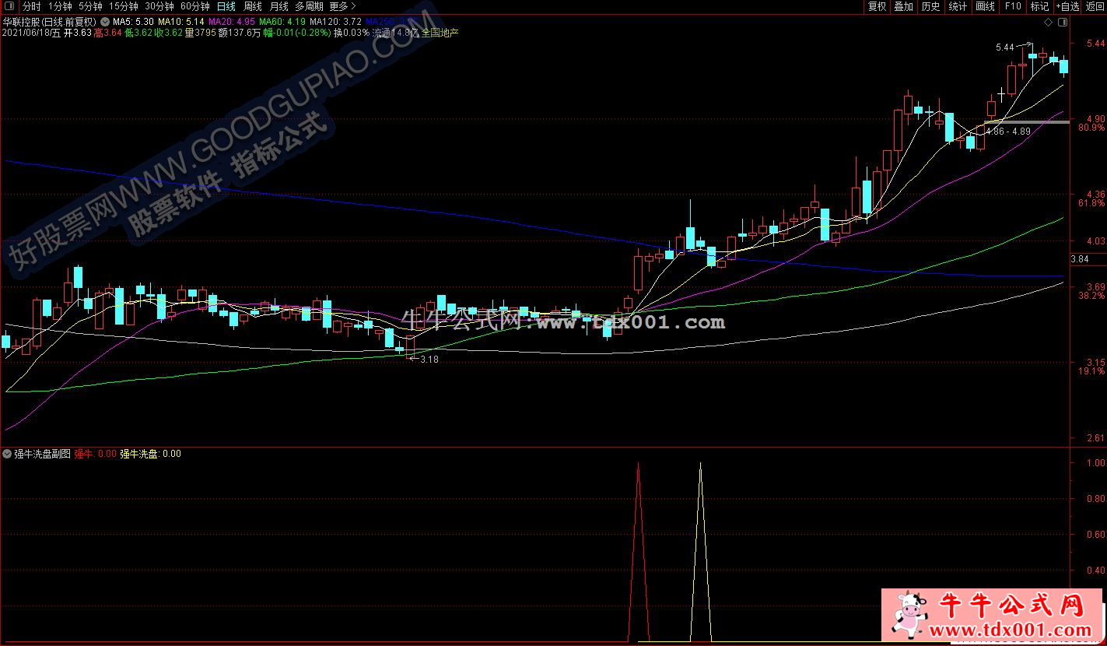1107x646 pixels.
Task: Open the 多周期 multi-period view
Action: pyautogui.click(x=309, y=6)
